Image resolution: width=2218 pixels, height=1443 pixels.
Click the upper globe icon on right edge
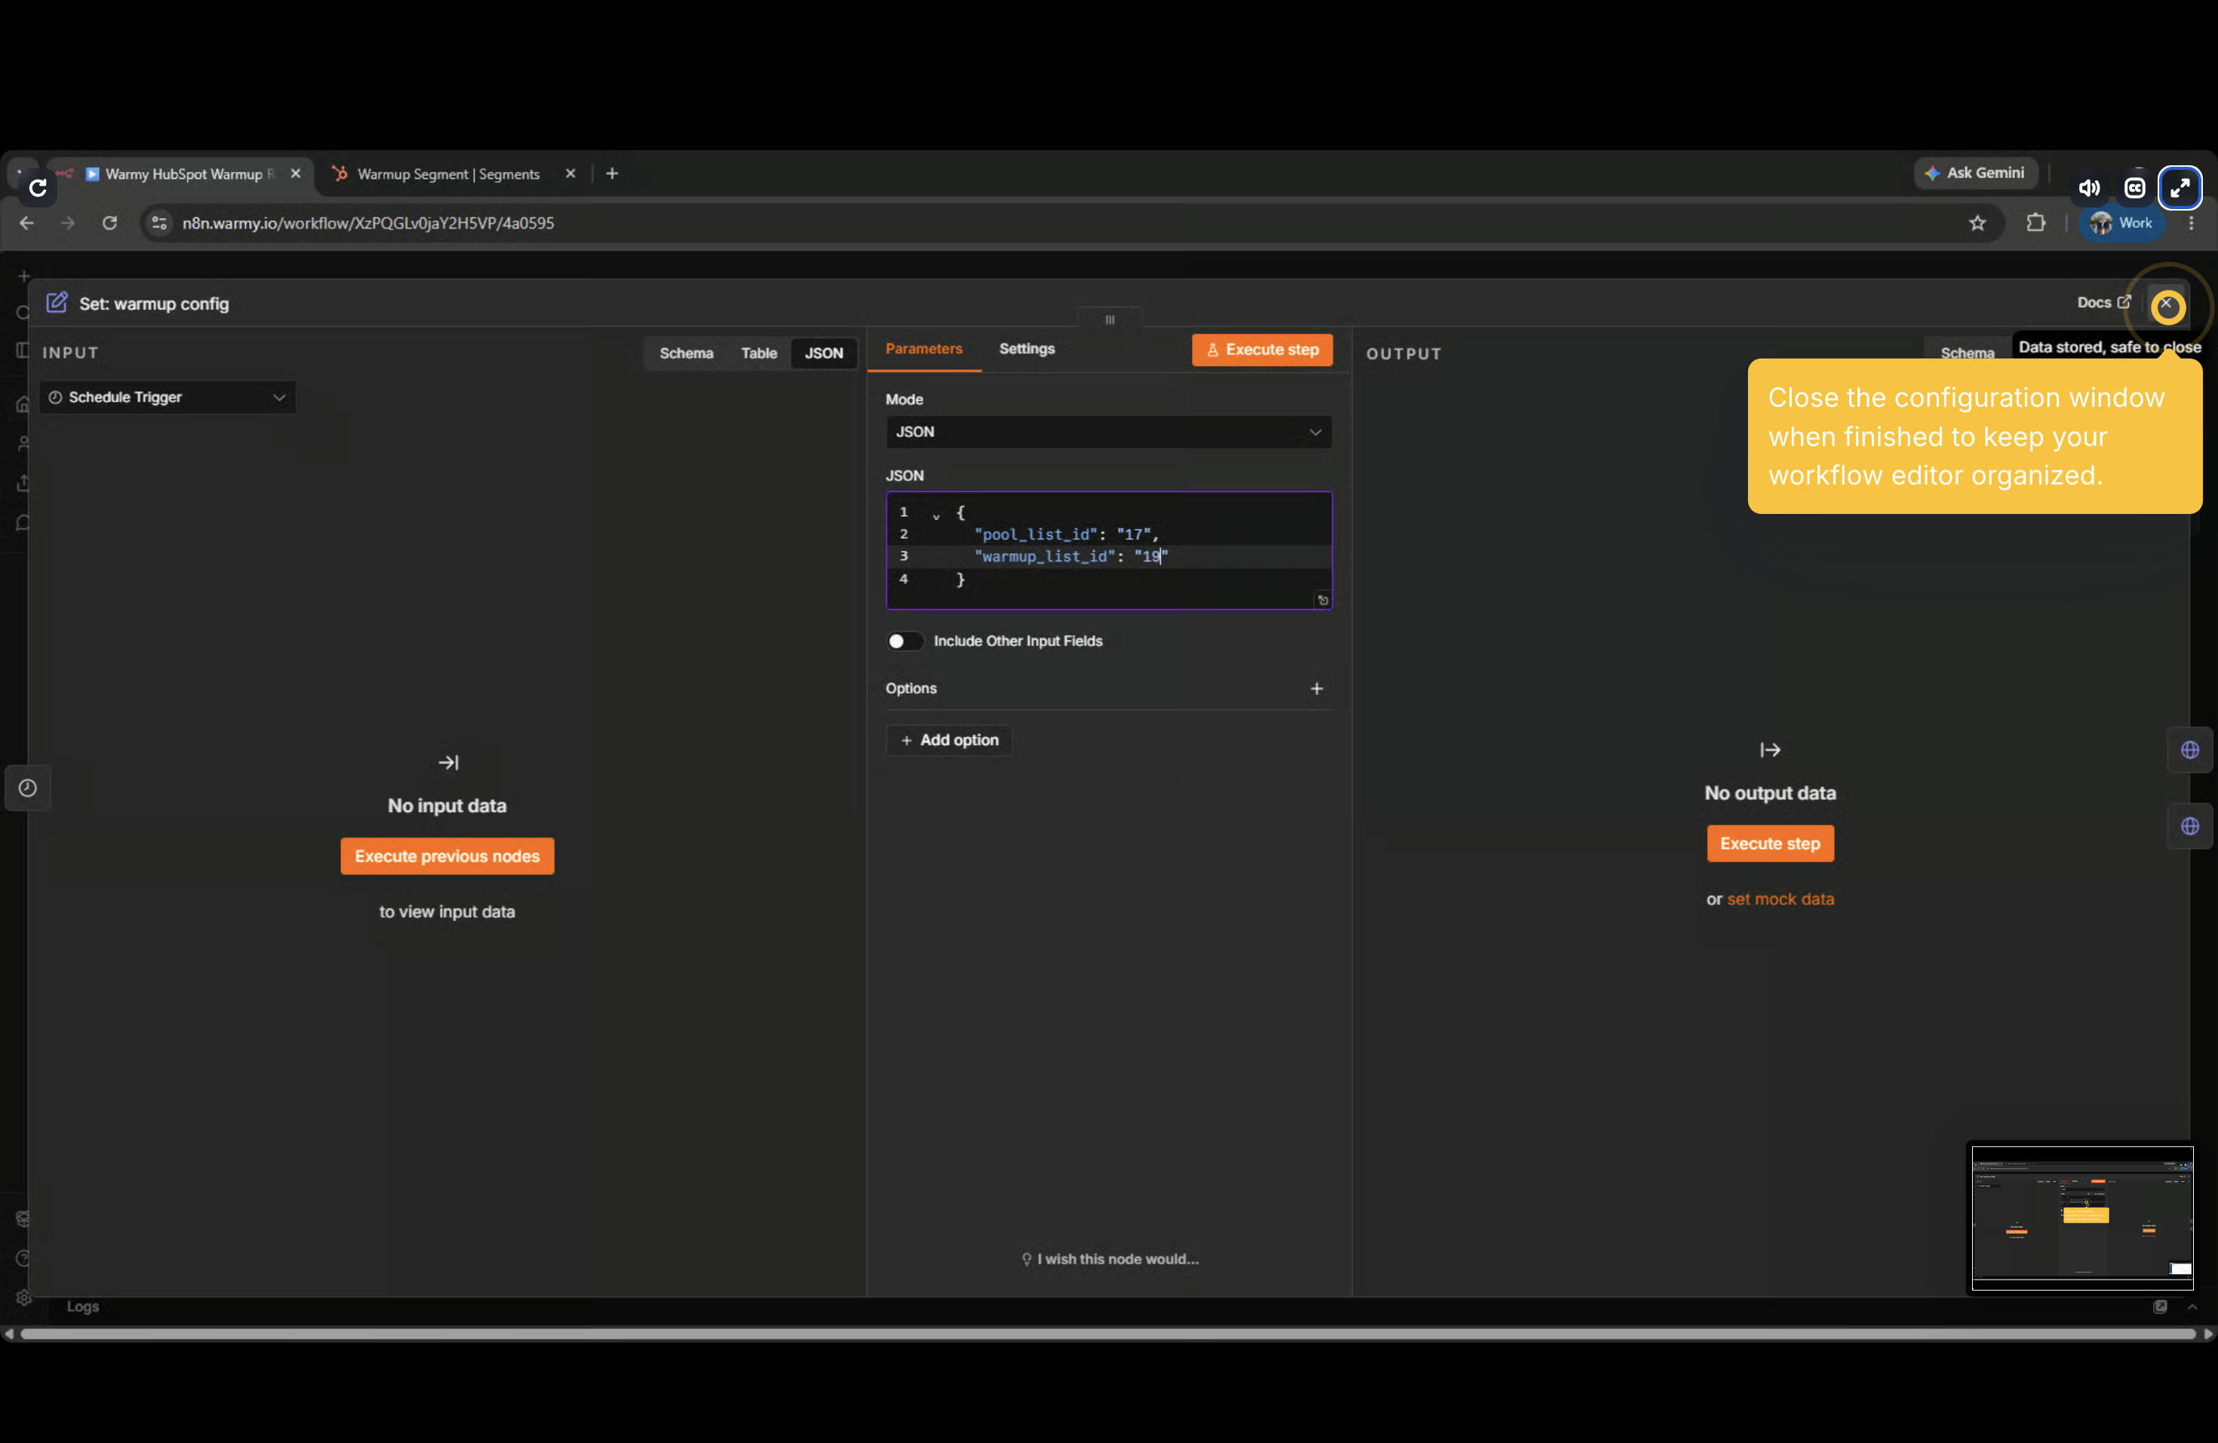point(2190,750)
